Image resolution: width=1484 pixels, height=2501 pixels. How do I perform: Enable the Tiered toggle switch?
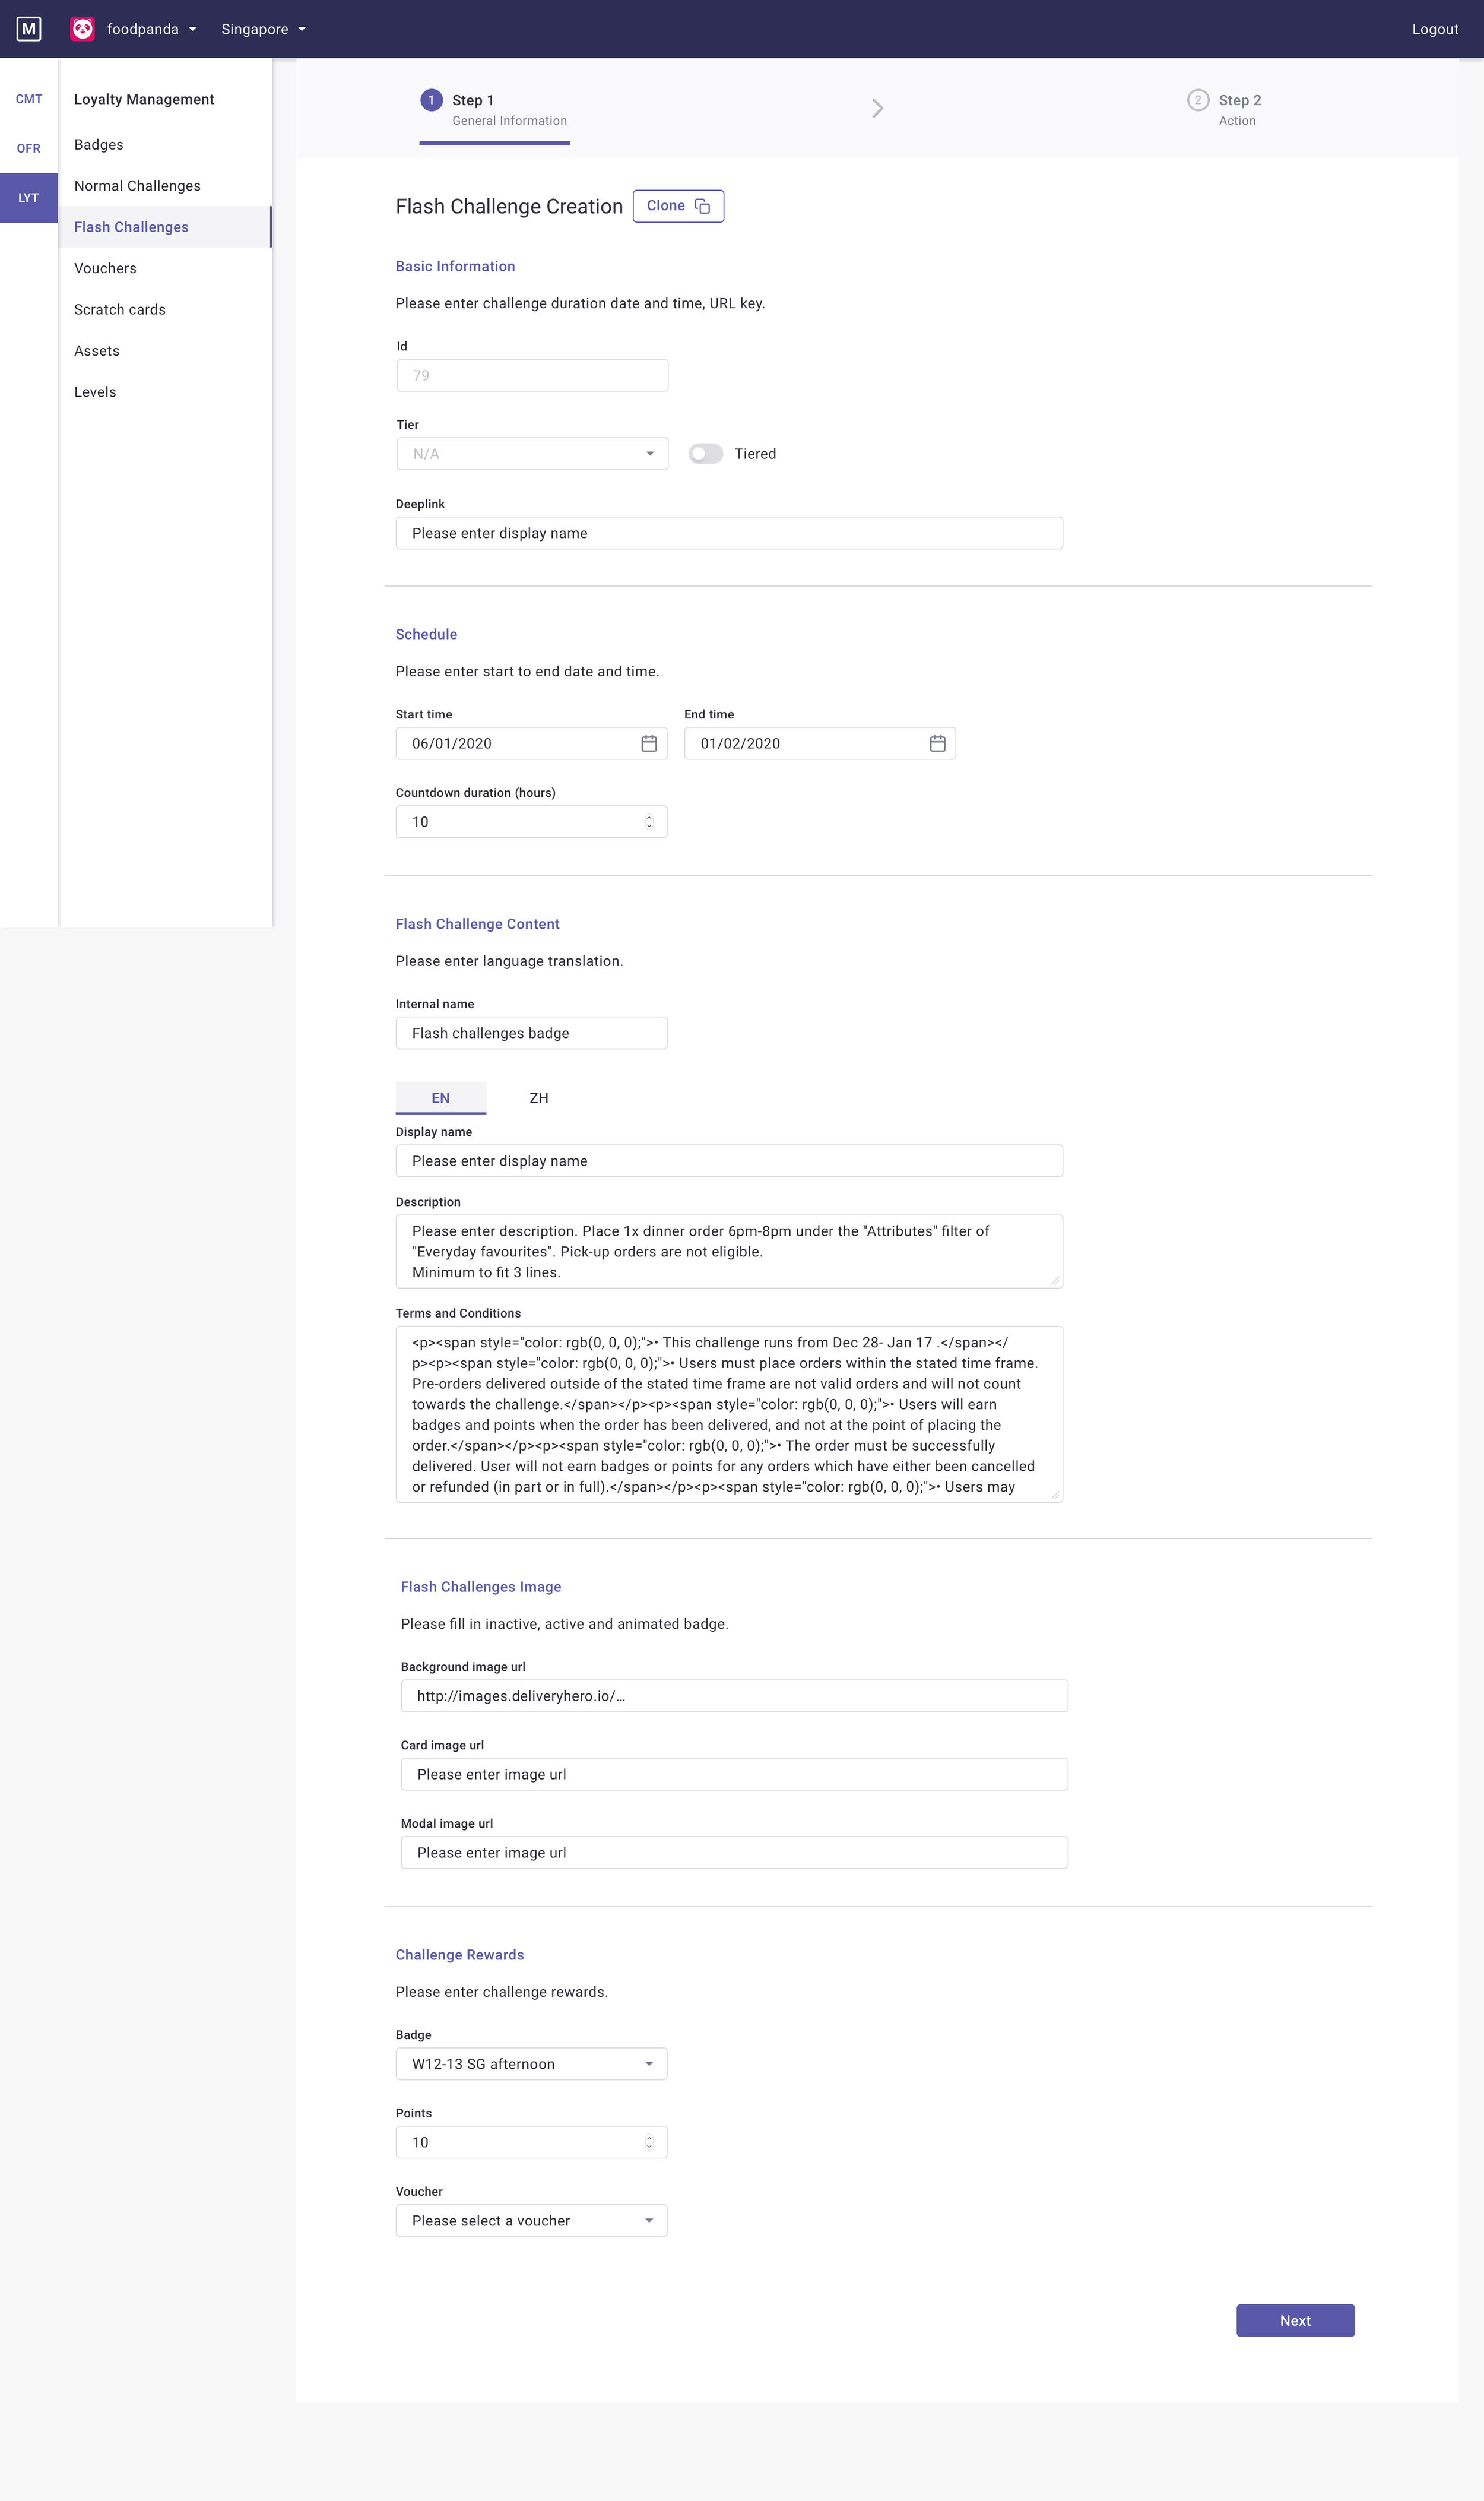coord(705,454)
